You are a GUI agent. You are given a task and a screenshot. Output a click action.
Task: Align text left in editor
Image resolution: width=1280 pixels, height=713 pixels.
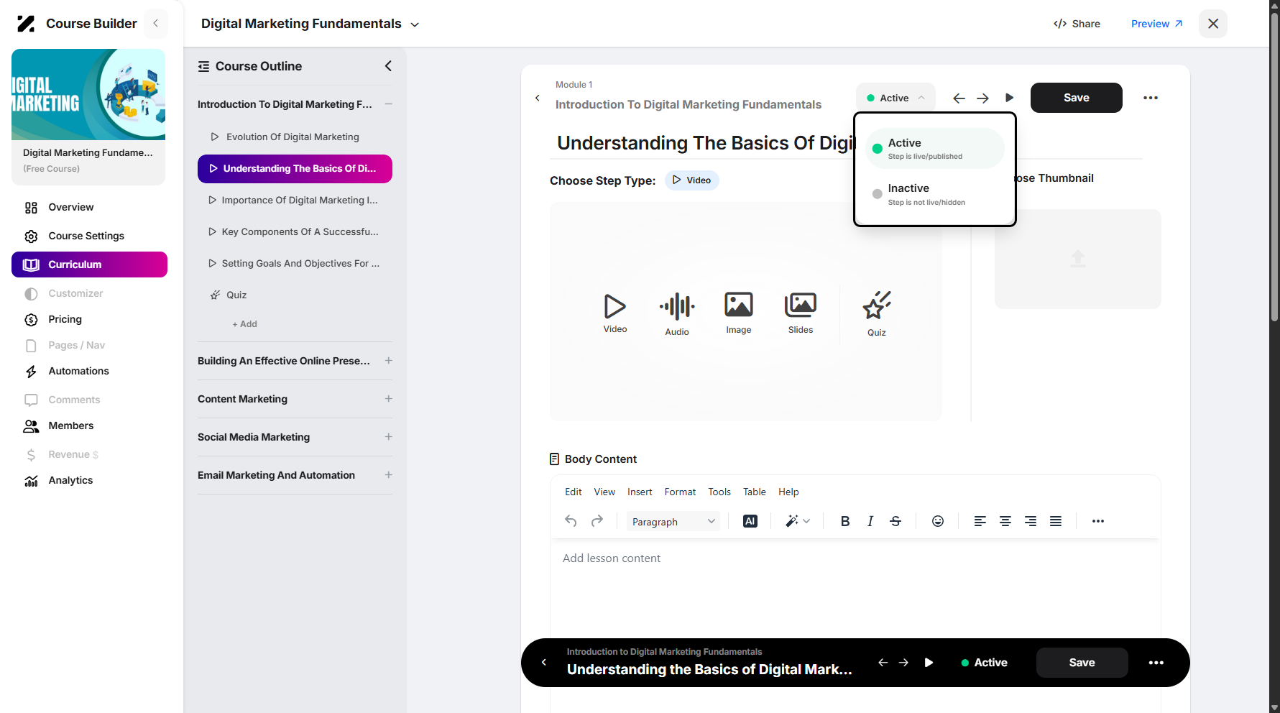point(980,521)
